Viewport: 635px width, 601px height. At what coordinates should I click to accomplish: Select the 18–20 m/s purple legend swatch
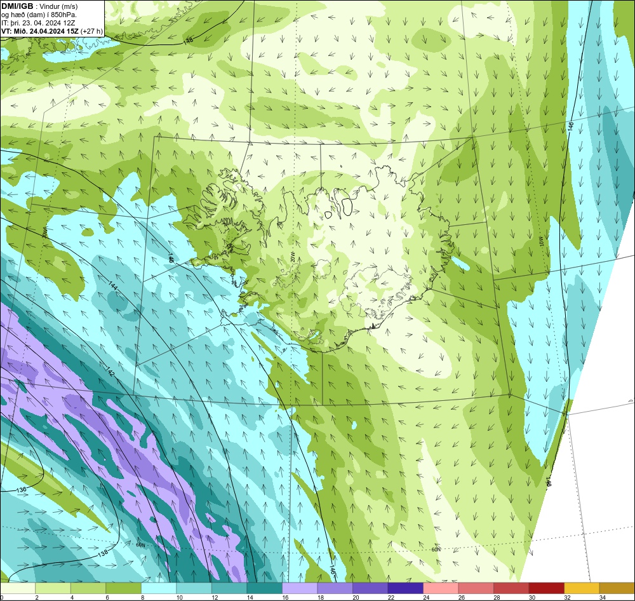pos(335,588)
